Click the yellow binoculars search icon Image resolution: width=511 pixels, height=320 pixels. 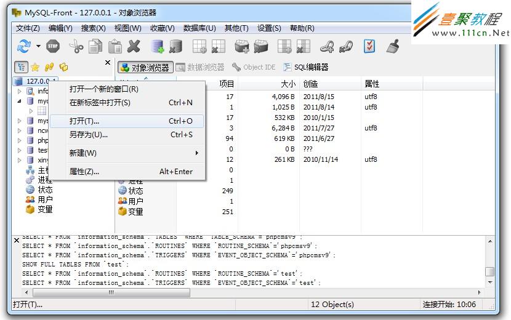(49, 67)
